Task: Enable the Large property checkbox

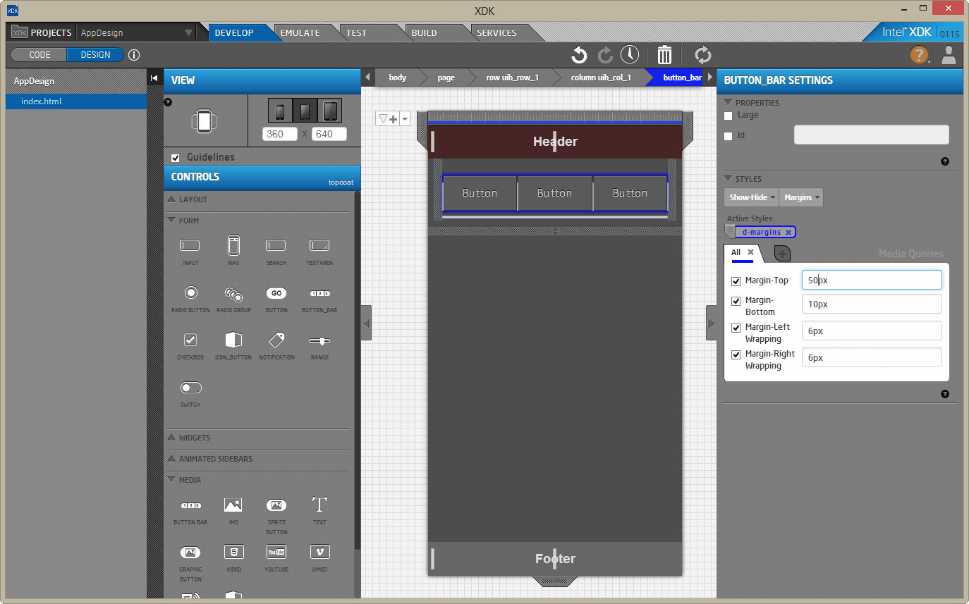Action: tap(729, 116)
